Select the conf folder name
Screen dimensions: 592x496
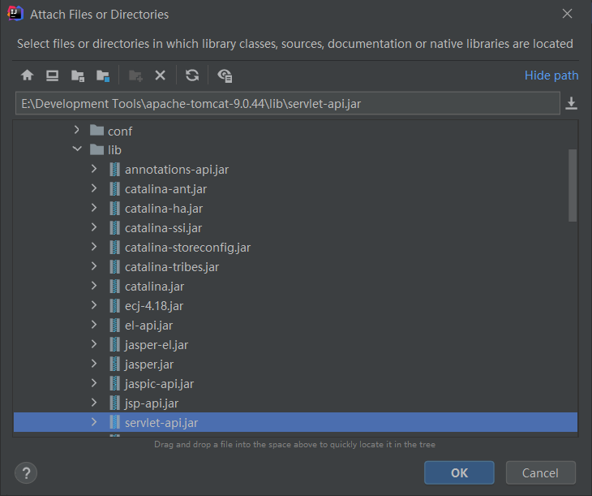[120, 132]
